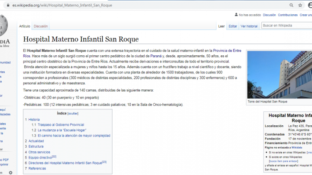Select the Leer view tab
This screenshot has height=175, width=312.
tap(221, 26)
